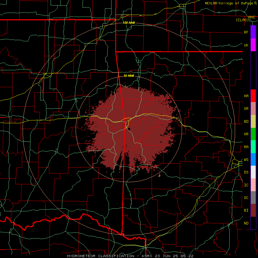The height and width of the screenshot is (258, 258).
Task: Select the "GR" legend label
Action: (246, 109)
